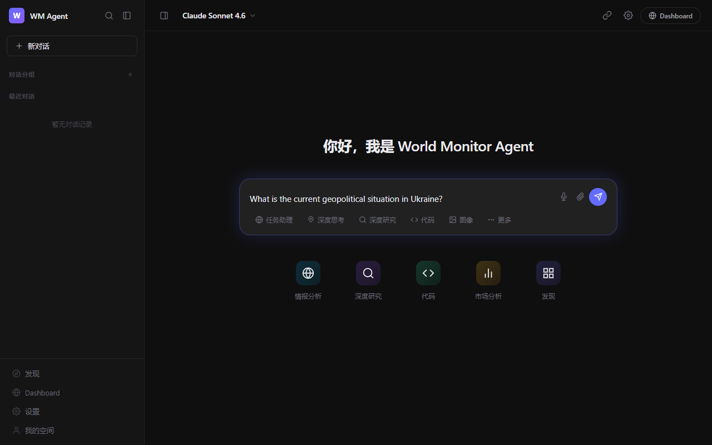The width and height of the screenshot is (712, 445).
Task: Select the 情报分析 globe shortcut icon
Action: (x=308, y=273)
